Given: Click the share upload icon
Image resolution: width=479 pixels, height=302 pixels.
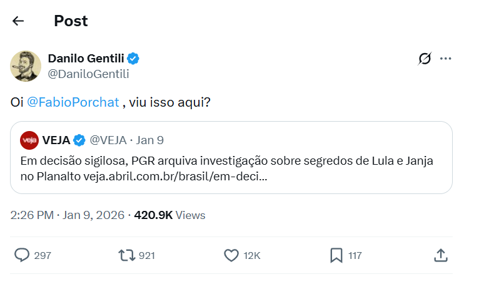Looking at the screenshot, I should click(440, 255).
